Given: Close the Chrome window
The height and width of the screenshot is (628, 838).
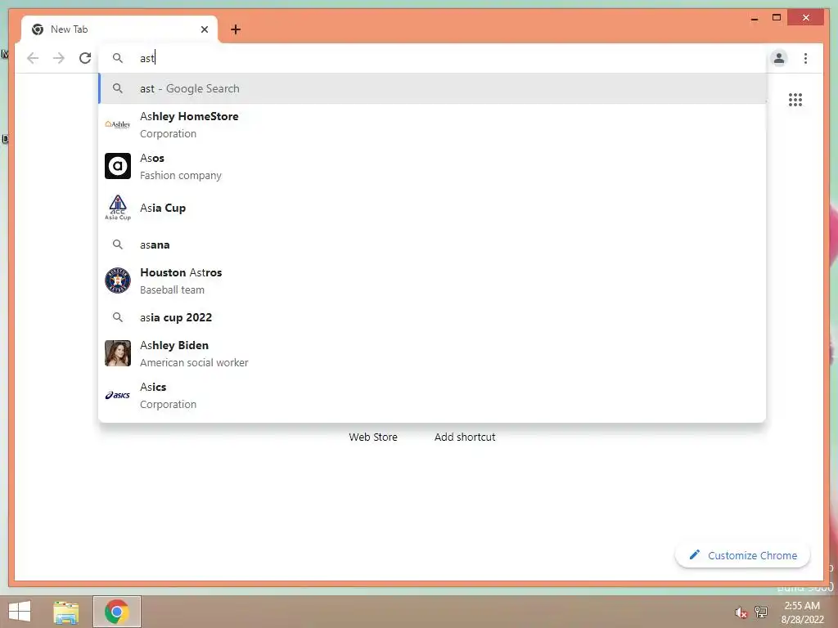Looking at the screenshot, I should (806, 18).
